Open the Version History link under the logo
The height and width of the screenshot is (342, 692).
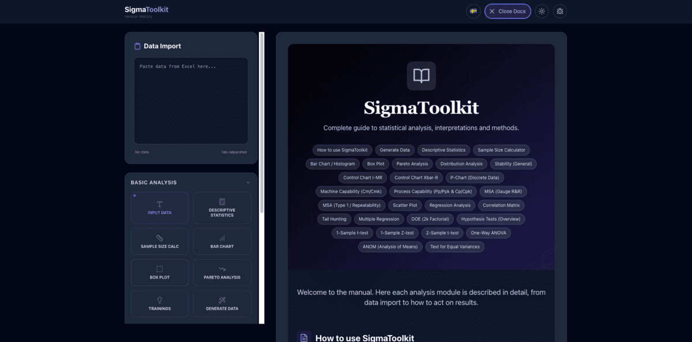[x=138, y=17]
